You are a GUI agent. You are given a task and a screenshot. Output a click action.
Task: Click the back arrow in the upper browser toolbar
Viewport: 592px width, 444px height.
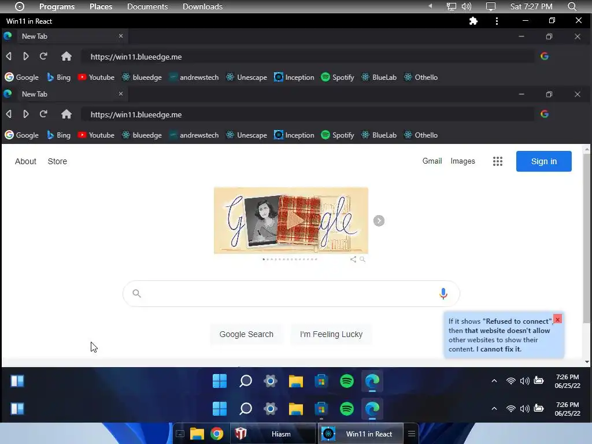(9, 56)
